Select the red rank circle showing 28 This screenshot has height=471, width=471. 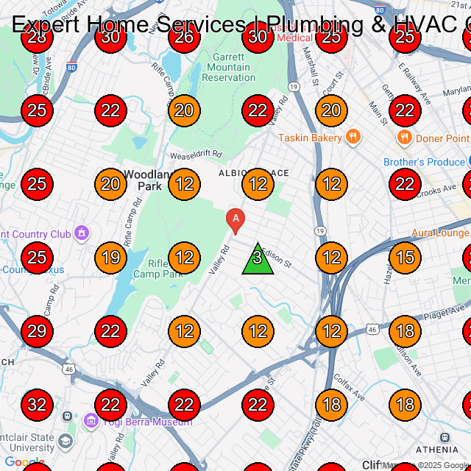(x=37, y=37)
